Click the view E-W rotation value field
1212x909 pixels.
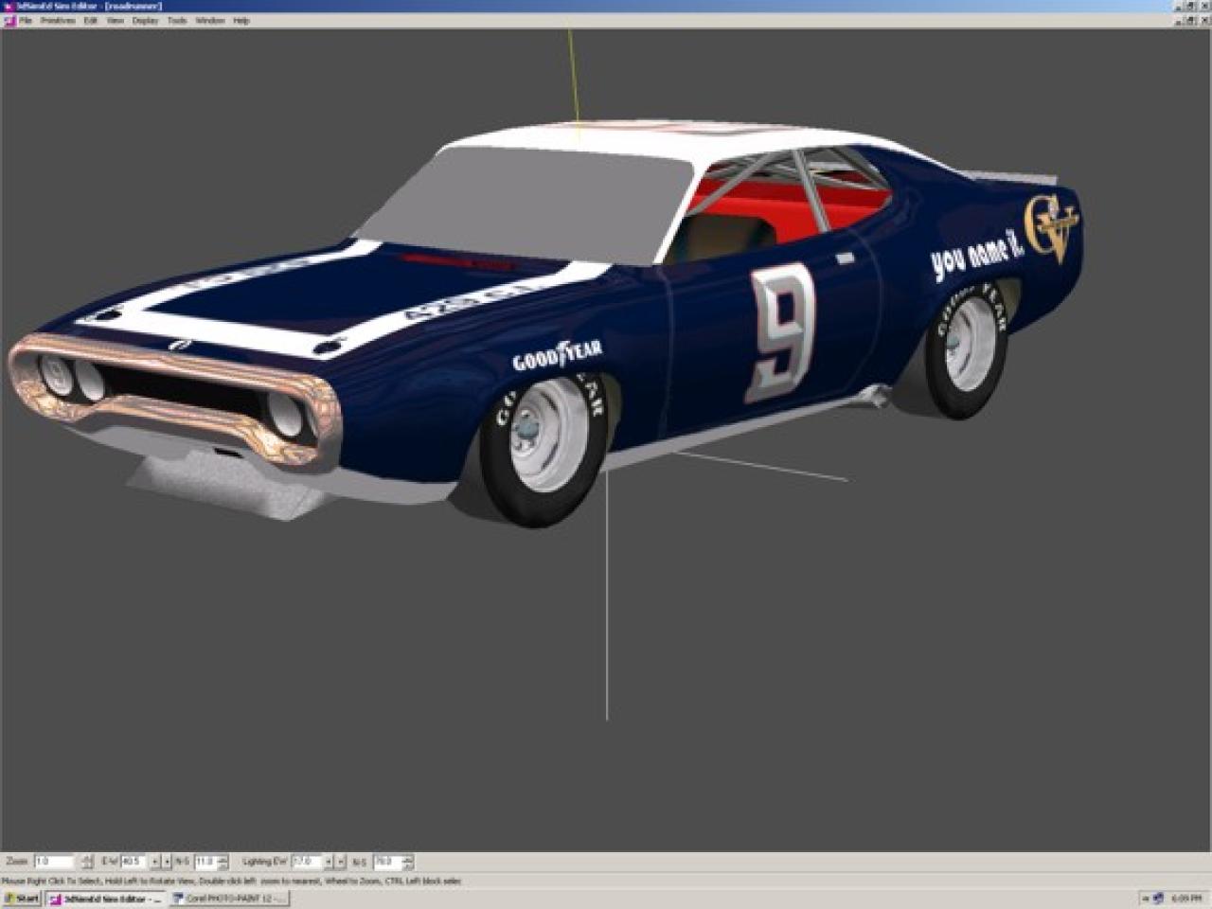132,862
